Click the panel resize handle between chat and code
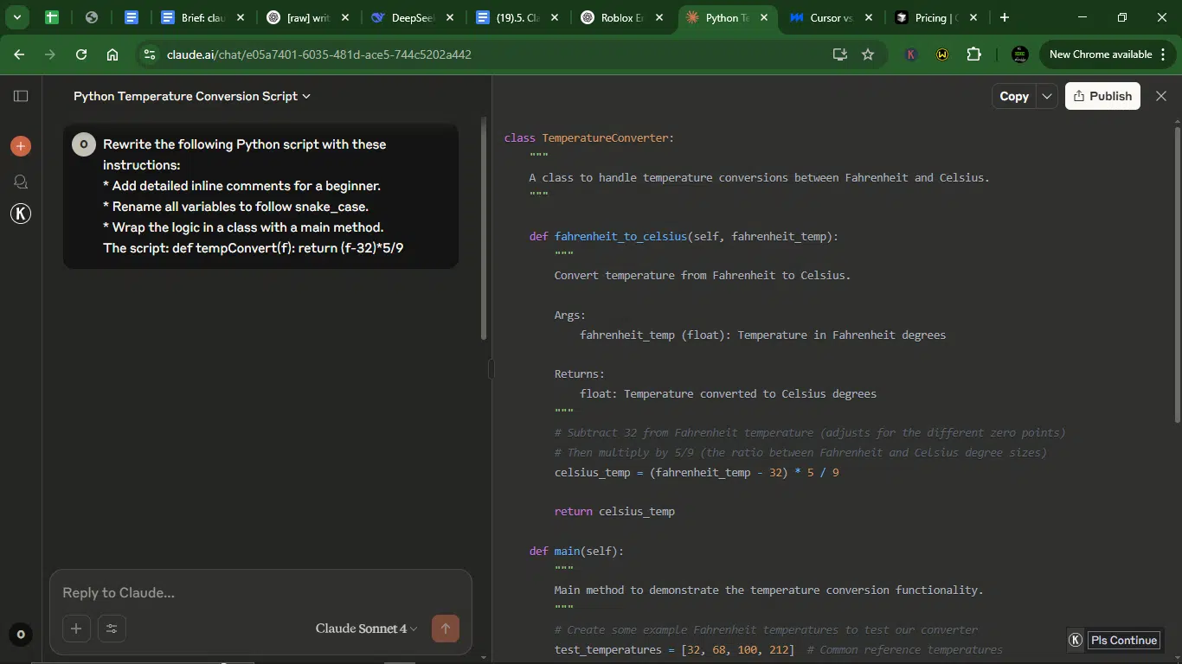This screenshot has width=1182, height=664. tap(491, 370)
